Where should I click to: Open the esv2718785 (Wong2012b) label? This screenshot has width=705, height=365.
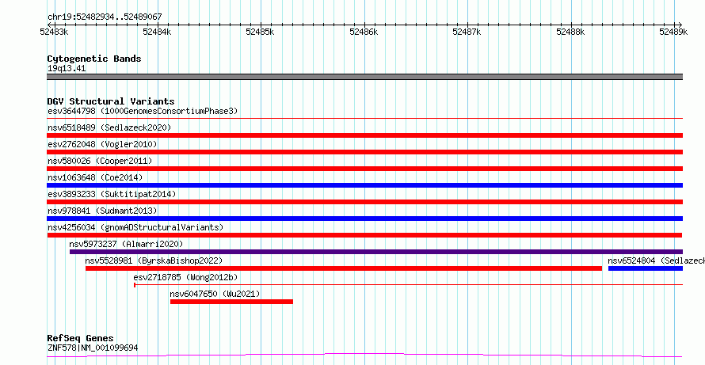185,277
